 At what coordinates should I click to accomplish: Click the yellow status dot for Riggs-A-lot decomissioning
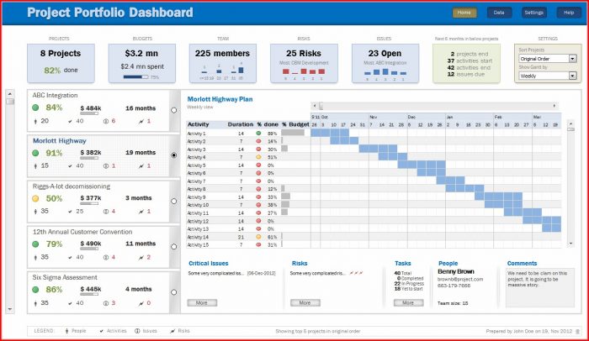tap(35, 198)
